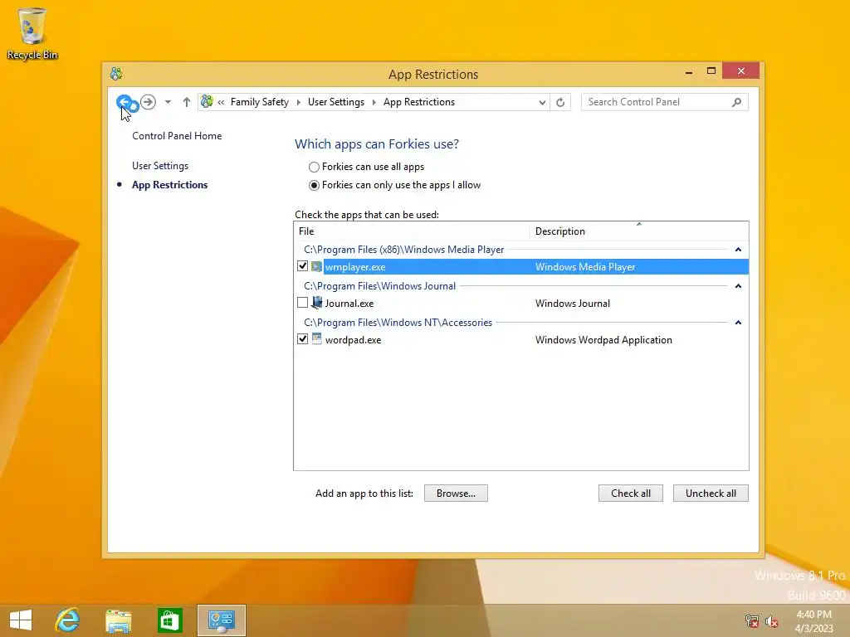Minimize the App Restrictions window

(689, 71)
